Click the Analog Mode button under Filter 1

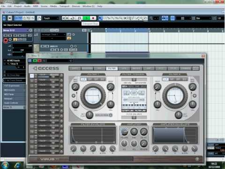coord(104,115)
